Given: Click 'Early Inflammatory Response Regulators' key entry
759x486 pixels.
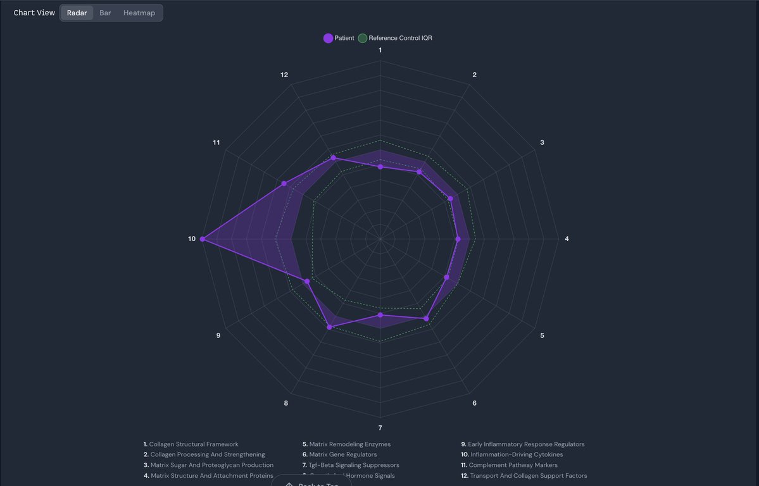Looking at the screenshot, I should [x=523, y=444].
